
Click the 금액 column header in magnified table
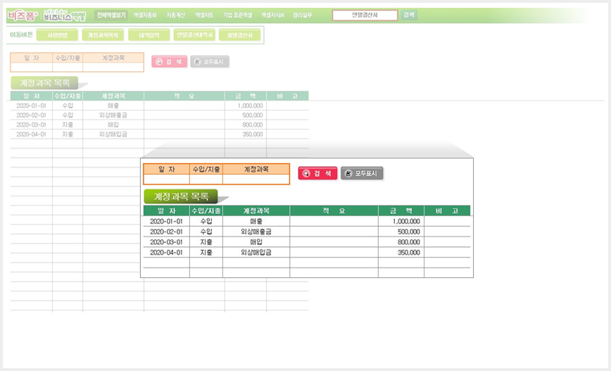click(401, 210)
